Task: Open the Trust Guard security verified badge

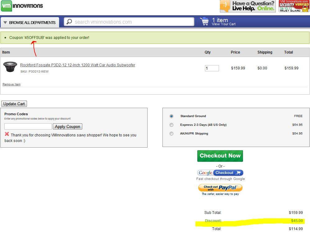Action: [x=294, y=6]
